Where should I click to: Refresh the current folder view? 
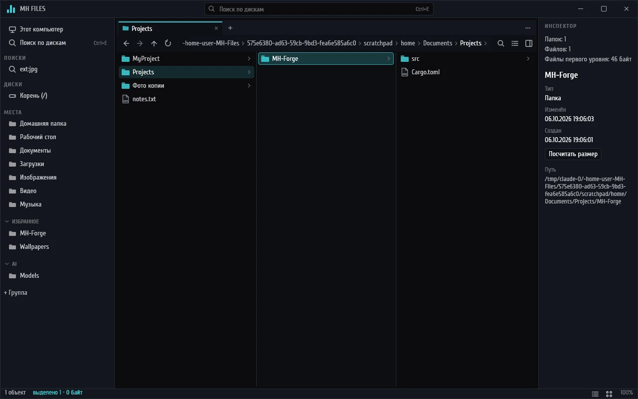pos(168,43)
